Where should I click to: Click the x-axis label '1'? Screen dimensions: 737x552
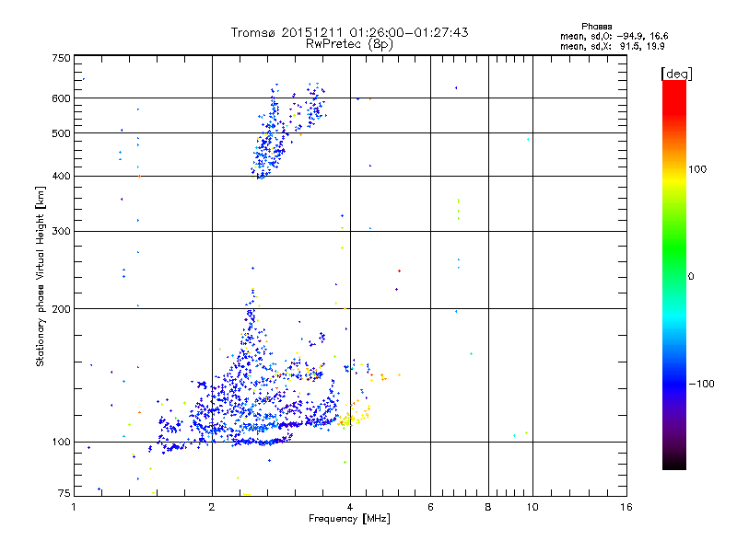point(74,507)
